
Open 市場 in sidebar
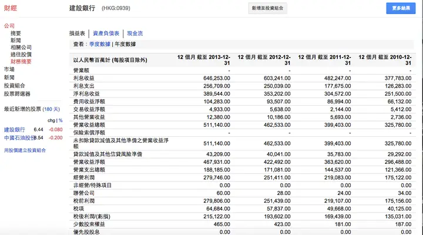point(9,69)
